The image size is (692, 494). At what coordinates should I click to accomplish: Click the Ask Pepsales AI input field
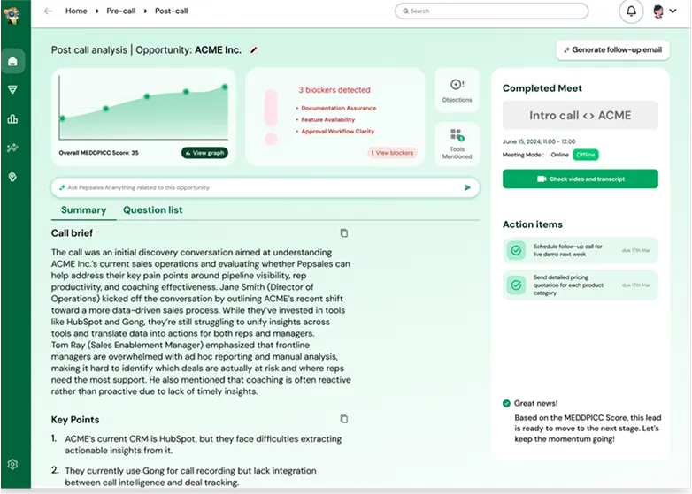tap(265, 187)
